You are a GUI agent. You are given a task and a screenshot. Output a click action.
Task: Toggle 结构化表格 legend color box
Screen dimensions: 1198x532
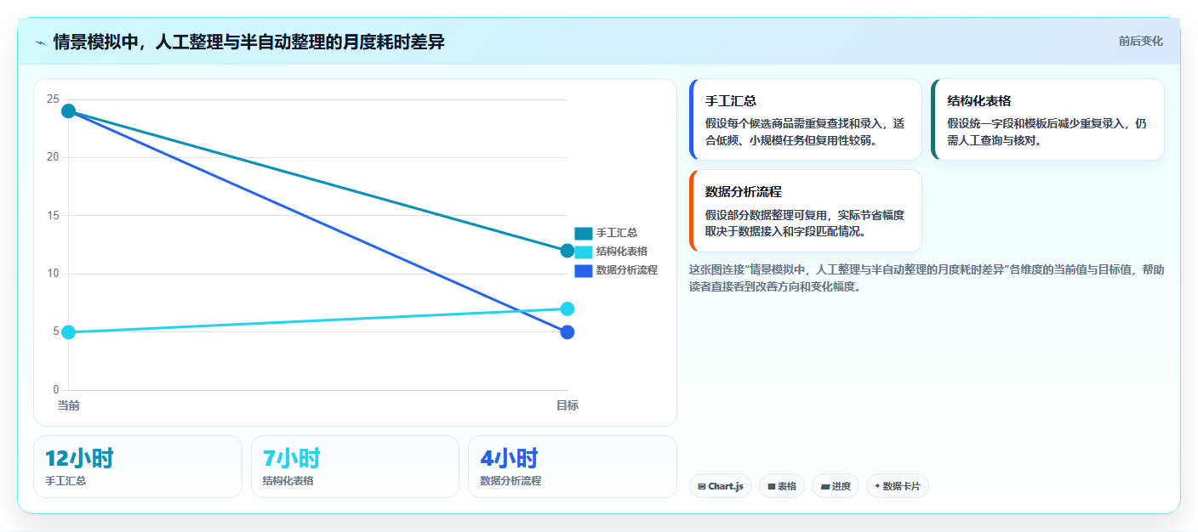(583, 252)
